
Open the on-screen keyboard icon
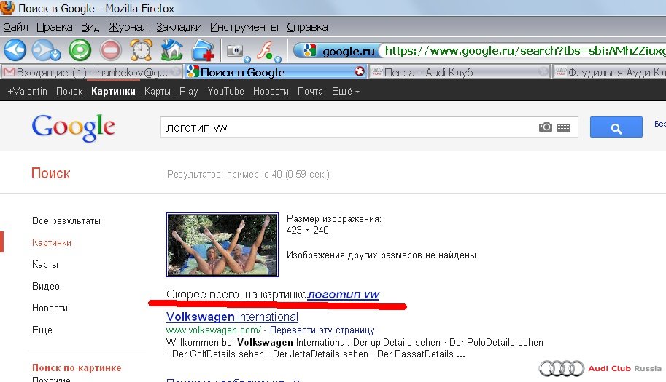click(563, 127)
